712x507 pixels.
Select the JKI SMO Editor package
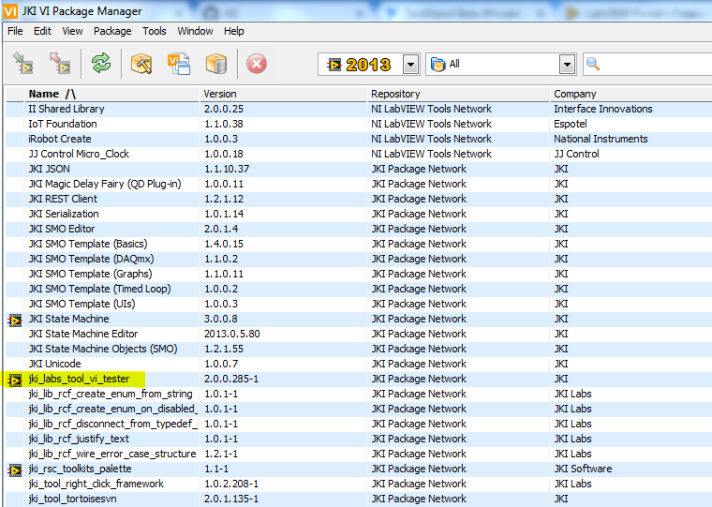[62, 229]
